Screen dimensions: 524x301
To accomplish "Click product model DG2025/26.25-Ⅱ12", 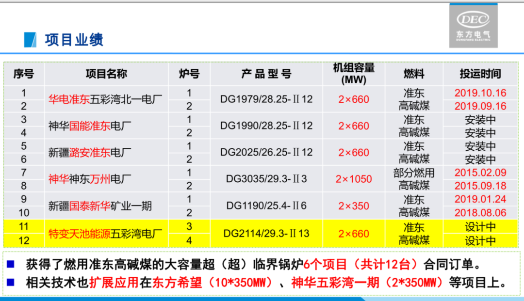I will click(266, 153).
